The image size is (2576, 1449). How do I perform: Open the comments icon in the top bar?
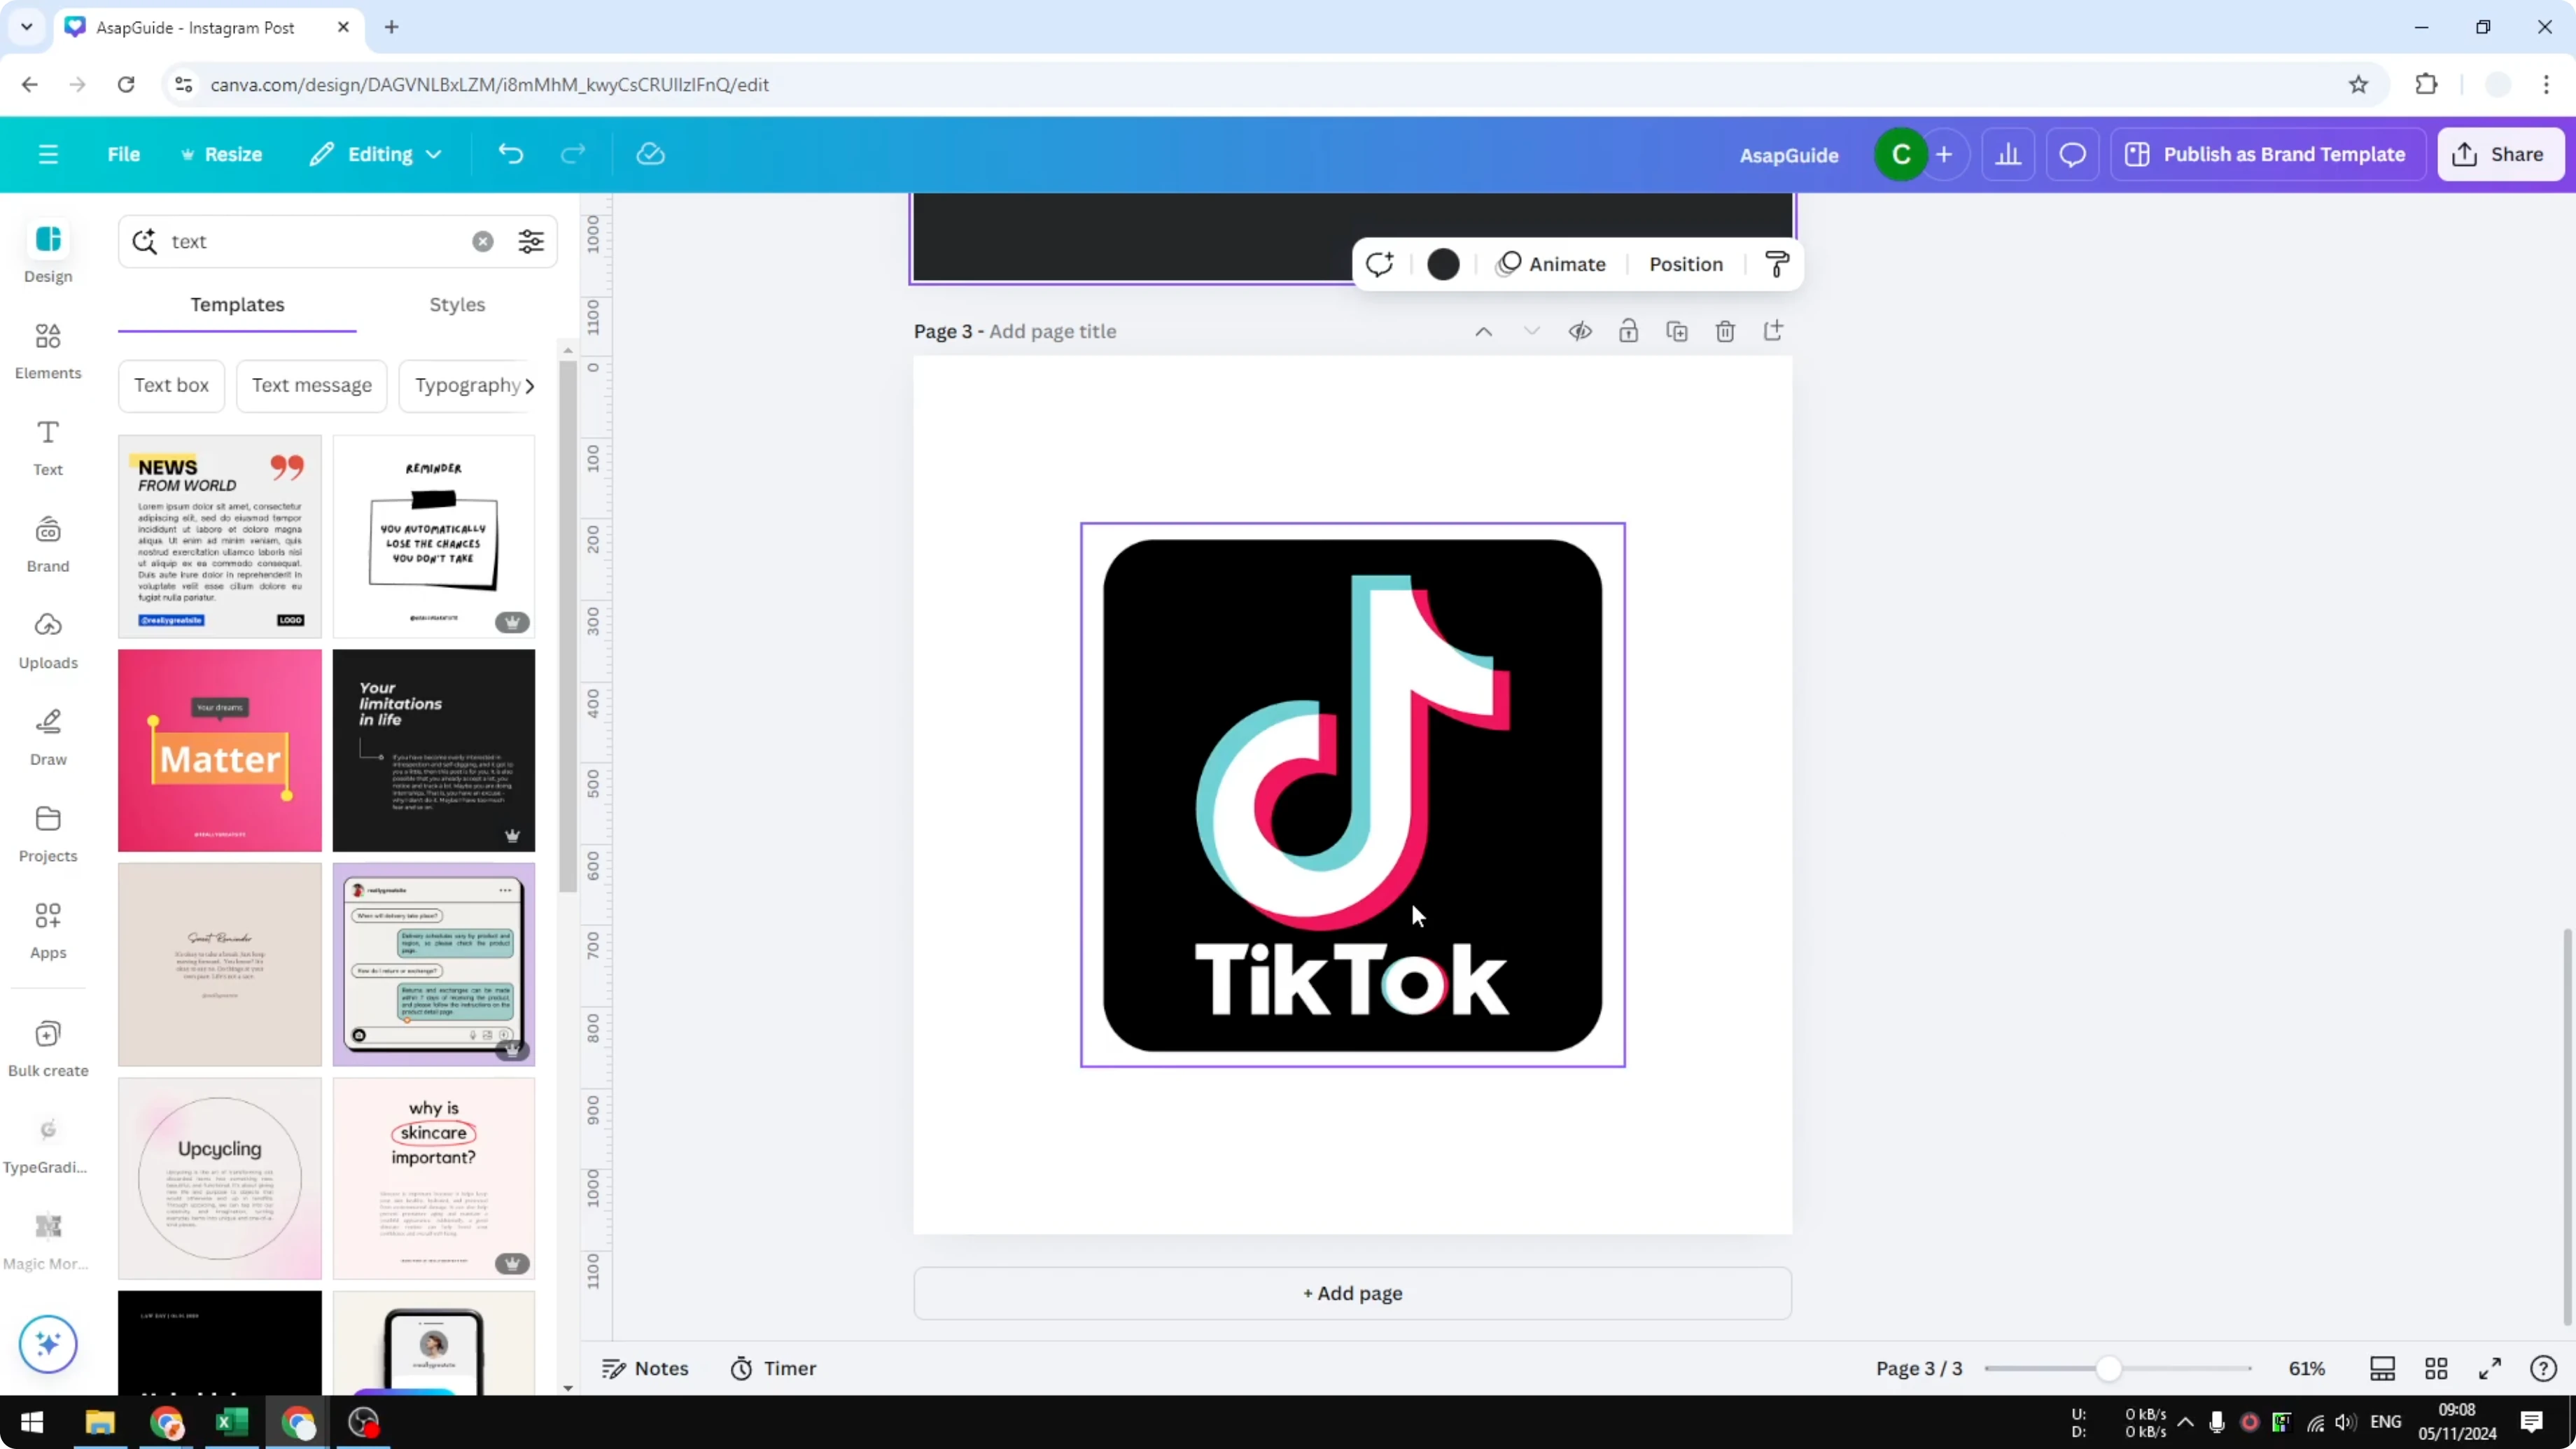2072,154
